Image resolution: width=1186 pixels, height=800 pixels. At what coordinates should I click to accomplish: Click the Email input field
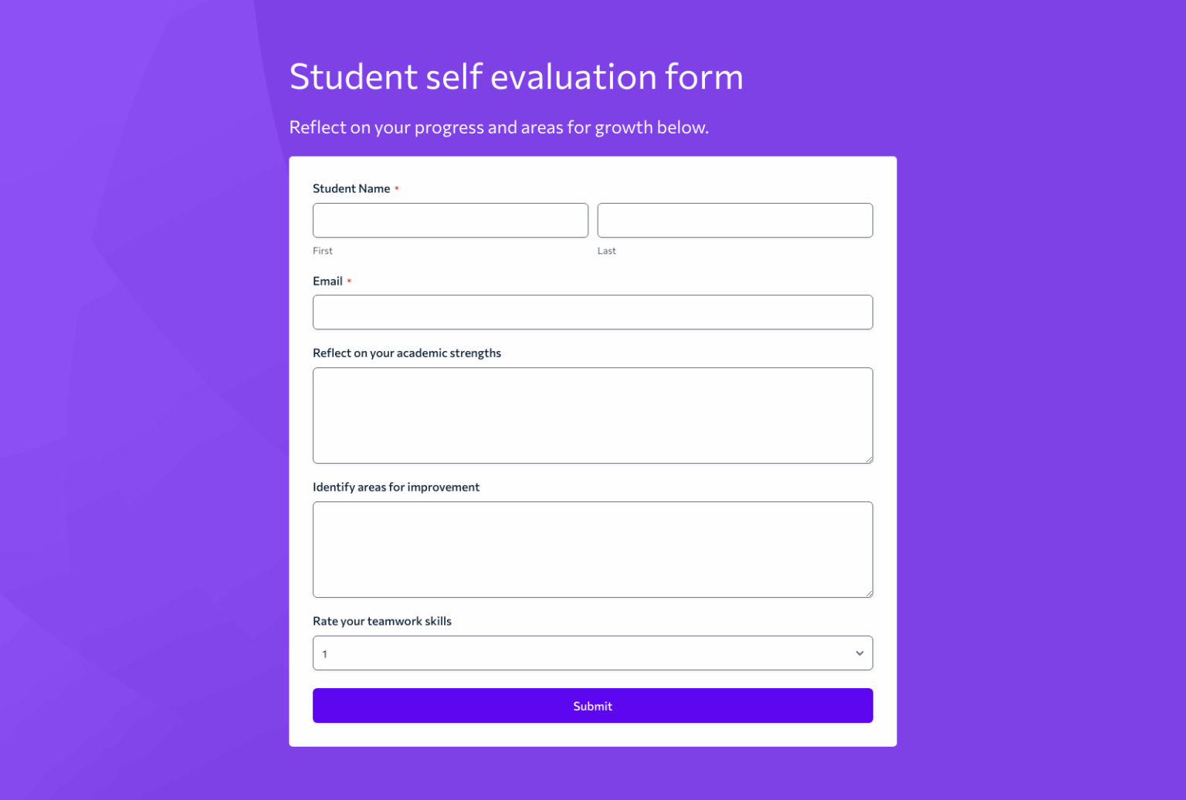(592, 312)
